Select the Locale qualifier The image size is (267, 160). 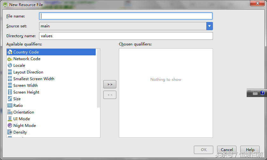point(51,66)
